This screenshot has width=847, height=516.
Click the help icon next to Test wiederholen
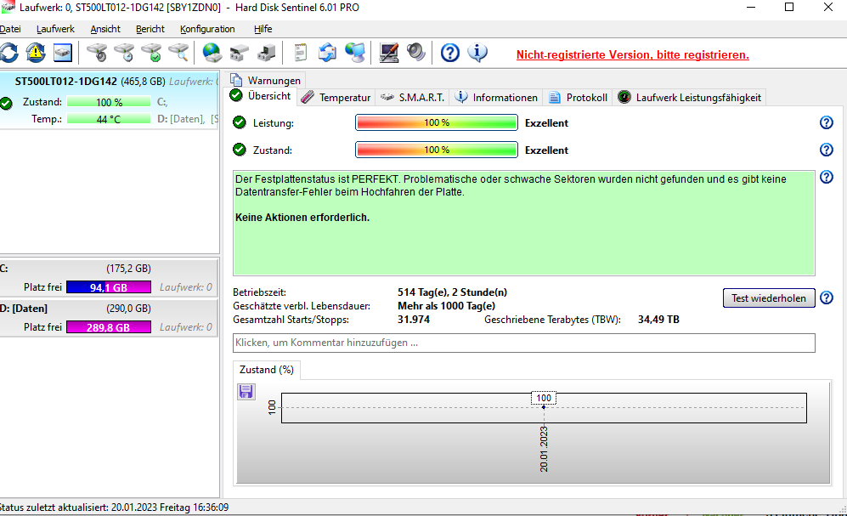coord(826,298)
